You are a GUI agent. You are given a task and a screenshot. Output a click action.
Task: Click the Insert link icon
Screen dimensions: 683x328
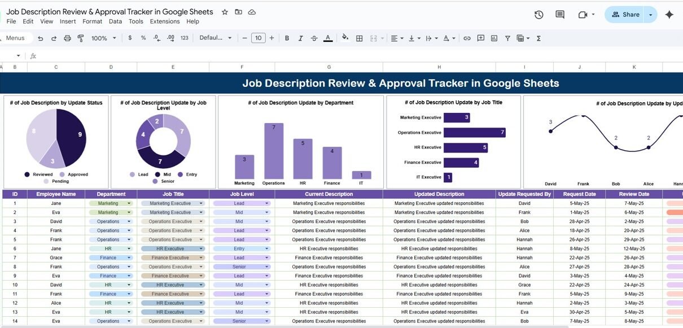point(467,38)
